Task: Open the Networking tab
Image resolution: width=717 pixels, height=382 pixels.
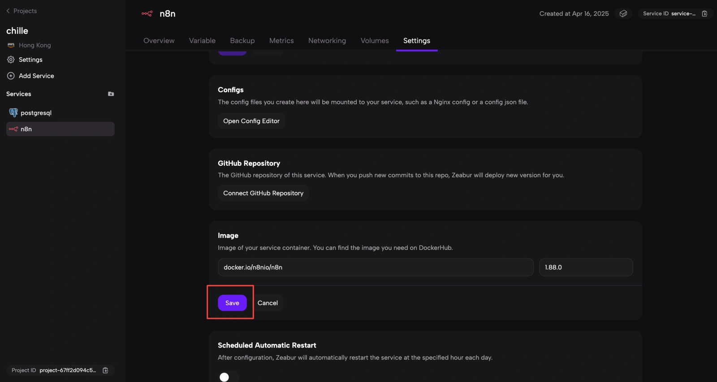Action: click(x=327, y=40)
